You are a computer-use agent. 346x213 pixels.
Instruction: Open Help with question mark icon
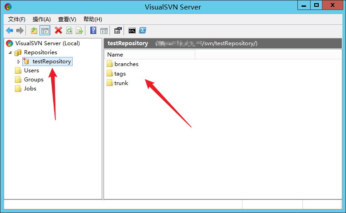click(94, 30)
